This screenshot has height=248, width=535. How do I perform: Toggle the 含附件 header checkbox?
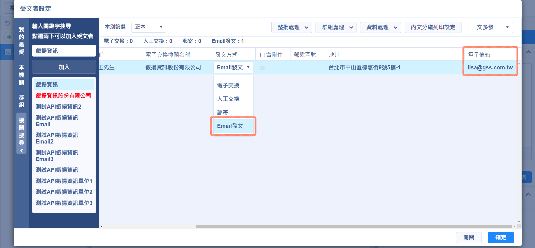262,55
